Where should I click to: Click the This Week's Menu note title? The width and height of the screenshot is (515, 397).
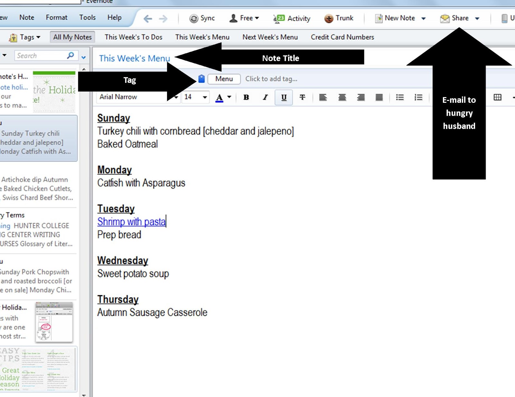[135, 58]
